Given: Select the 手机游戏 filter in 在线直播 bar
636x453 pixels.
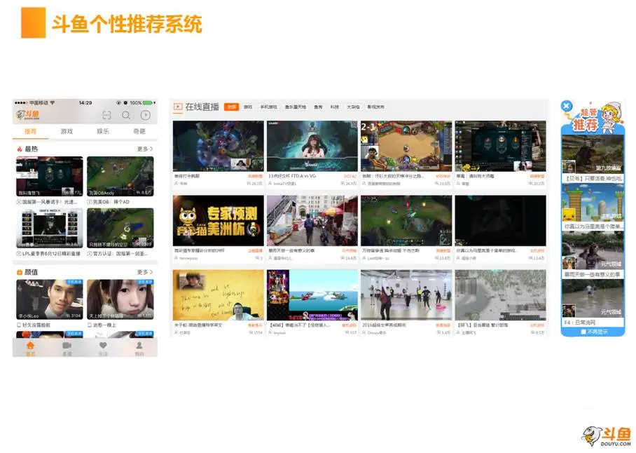Looking at the screenshot, I should pos(268,107).
